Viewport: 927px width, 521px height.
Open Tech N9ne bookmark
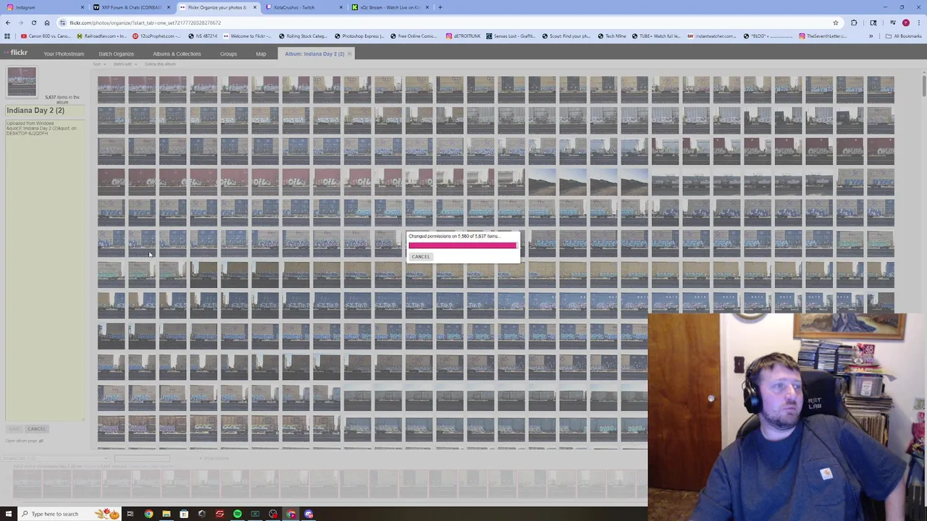pyautogui.click(x=612, y=36)
